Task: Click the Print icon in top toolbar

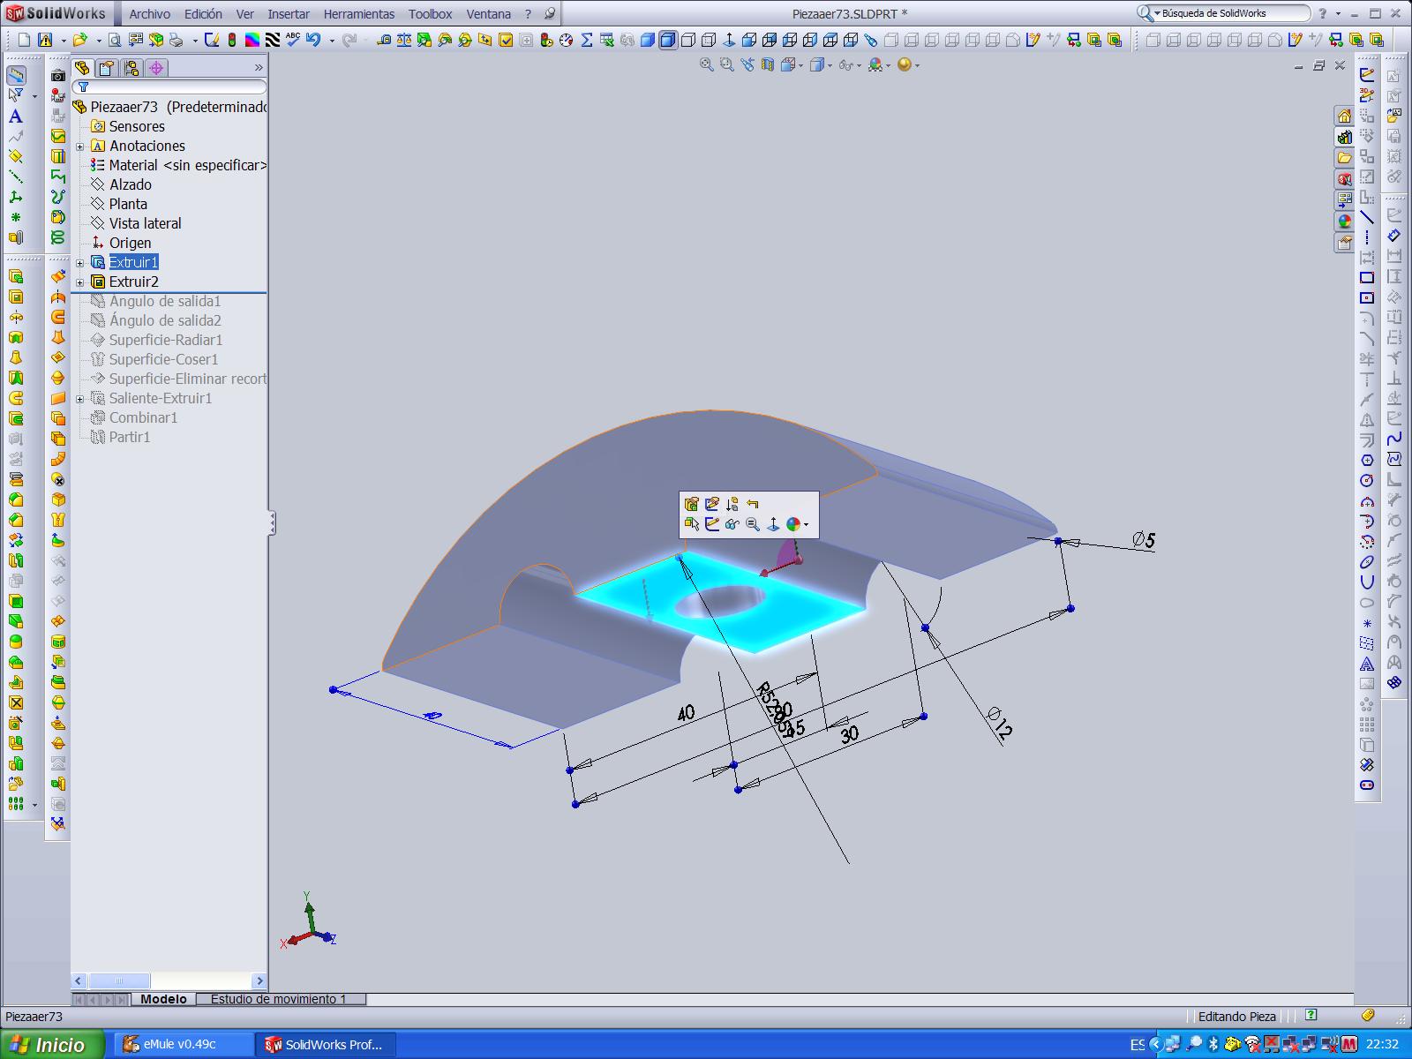Action: pyautogui.click(x=176, y=40)
